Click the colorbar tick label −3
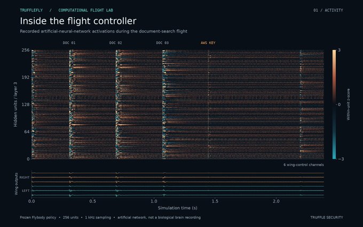 coord(341,159)
